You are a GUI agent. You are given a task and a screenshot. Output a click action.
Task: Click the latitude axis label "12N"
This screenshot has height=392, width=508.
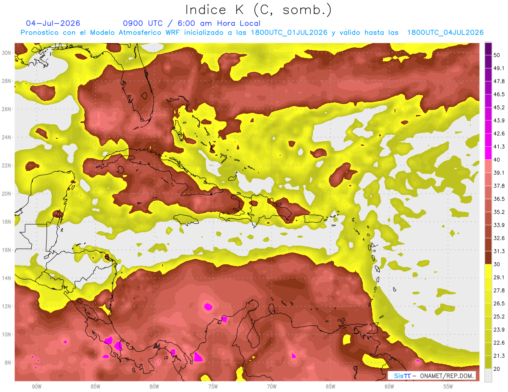coord(7,306)
